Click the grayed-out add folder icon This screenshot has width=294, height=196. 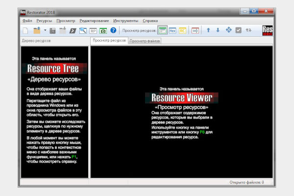coord(63,30)
